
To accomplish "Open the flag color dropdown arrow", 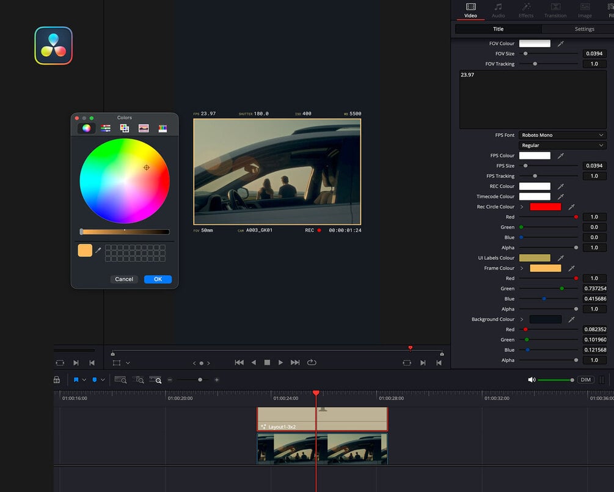I will coord(84,380).
